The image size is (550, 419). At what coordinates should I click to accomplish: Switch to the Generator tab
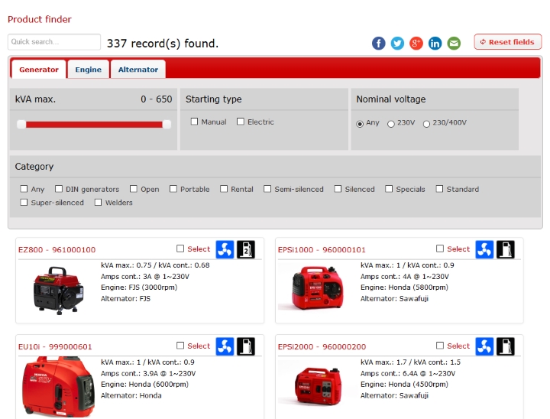pyautogui.click(x=39, y=69)
